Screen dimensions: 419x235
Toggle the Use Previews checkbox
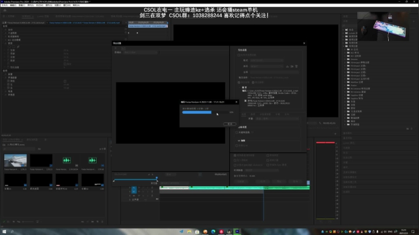pyautogui.click(x=268, y=155)
